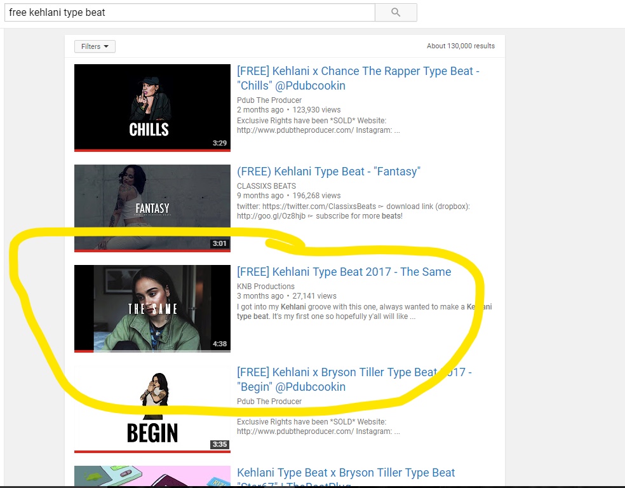Visit Pdub The Producer channel under 'Chills'
The width and height of the screenshot is (625, 488).
269,100
